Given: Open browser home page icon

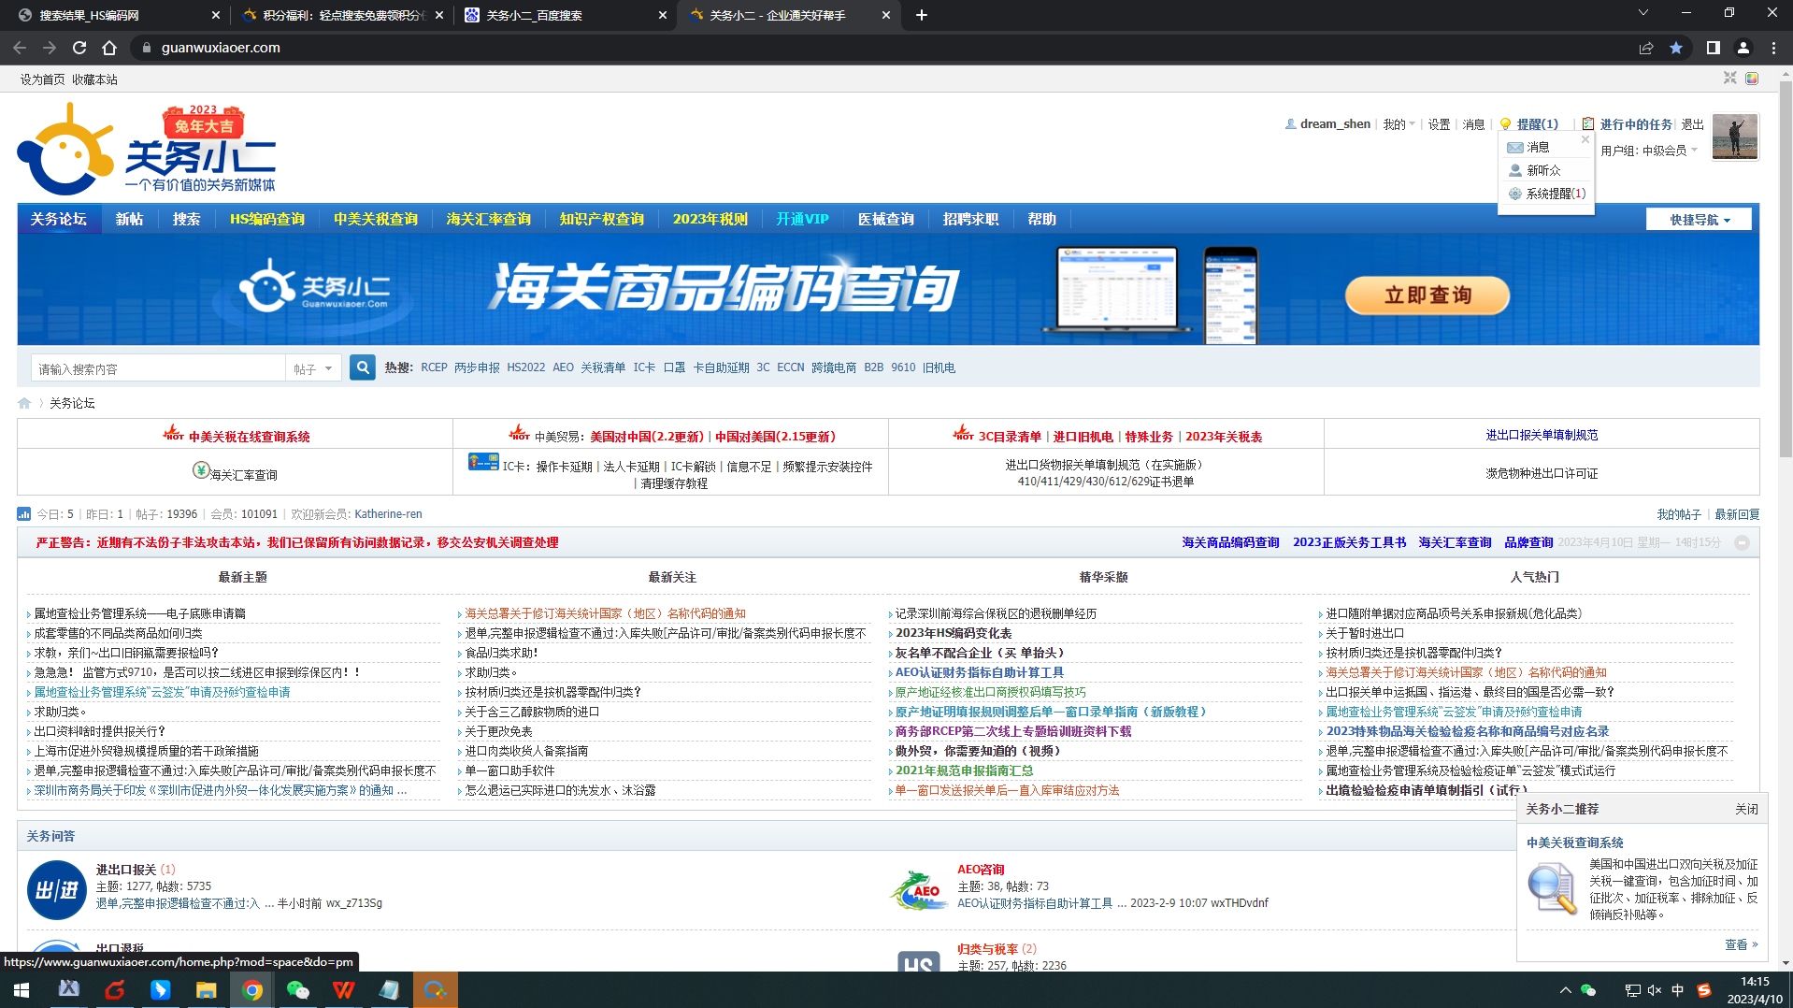Looking at the screenshot, I should [109, 48].
